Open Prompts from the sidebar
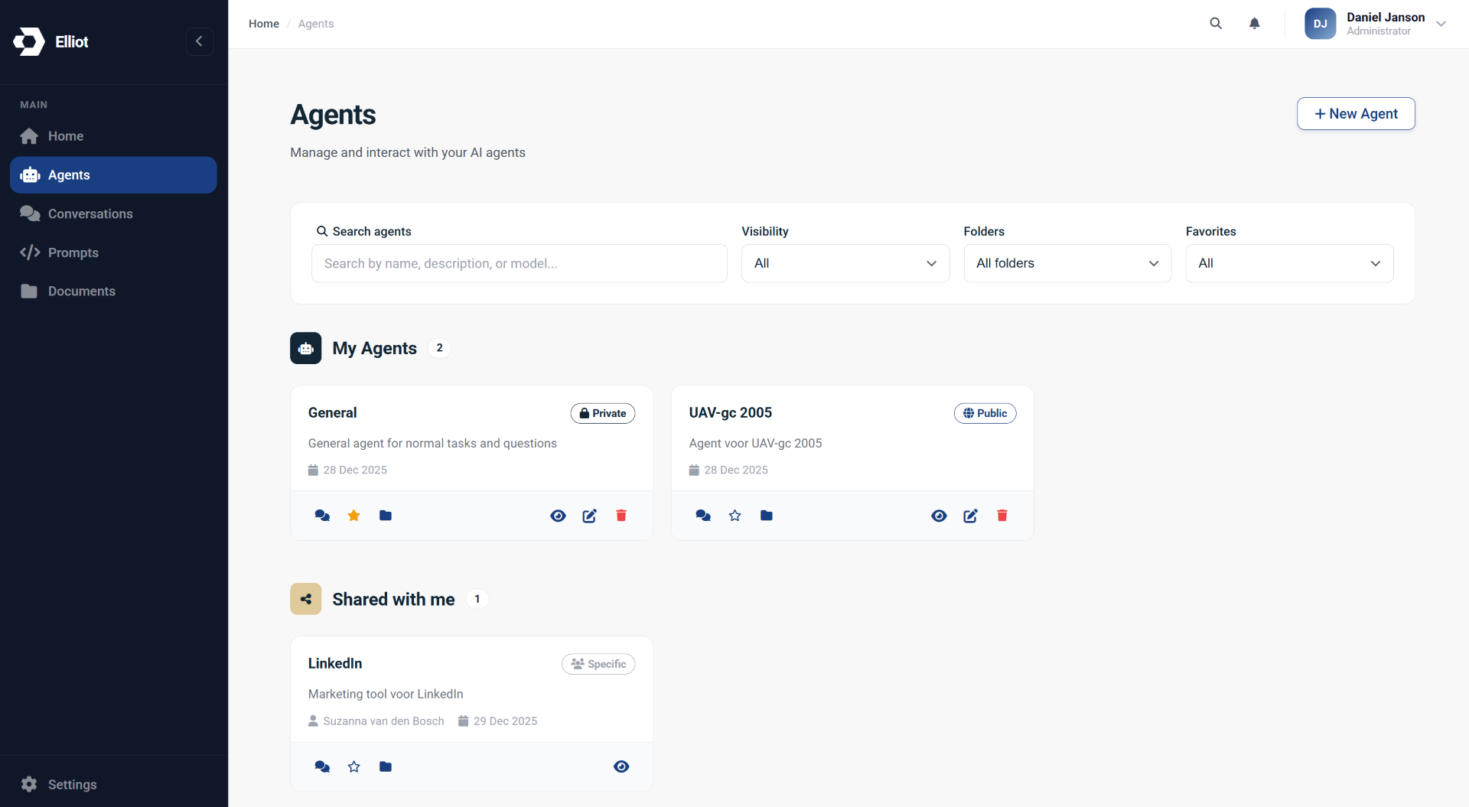This screenshot has height=807, width=1469. tap(73, 252)
